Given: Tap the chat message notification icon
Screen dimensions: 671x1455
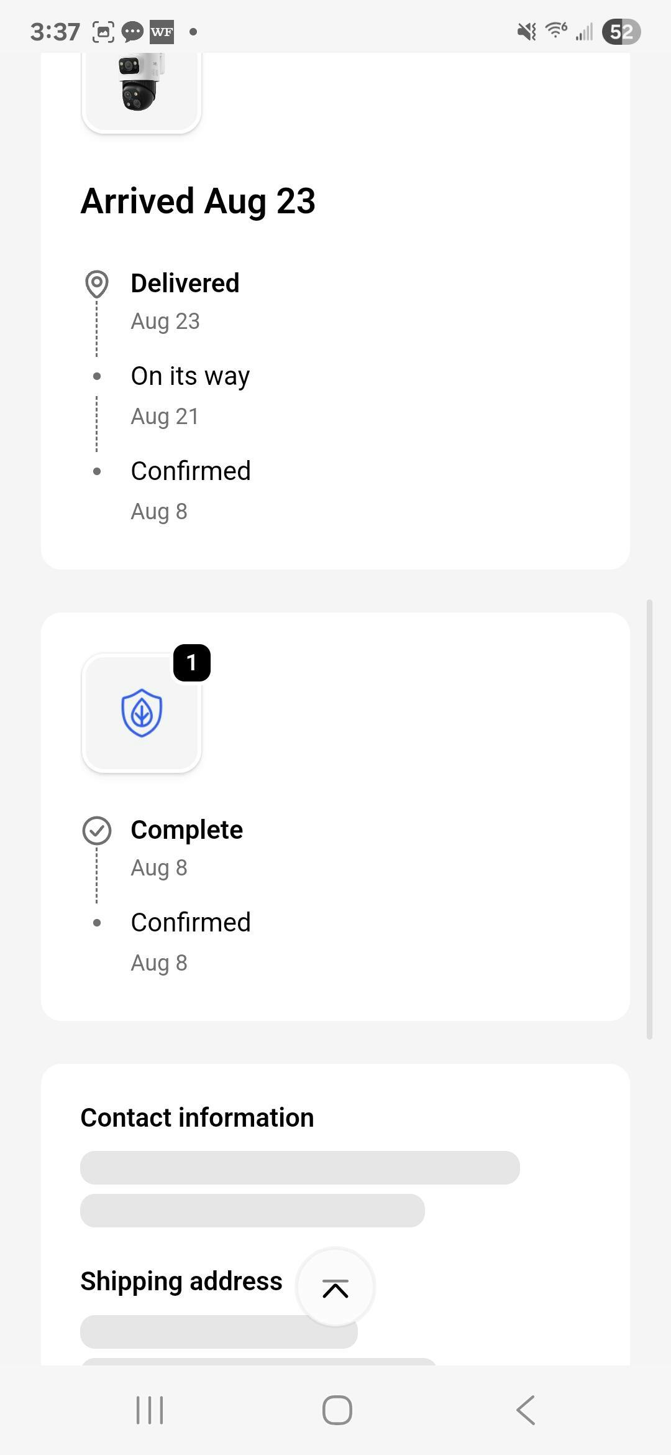Looking at the screenshot, I should pos(132,32).
